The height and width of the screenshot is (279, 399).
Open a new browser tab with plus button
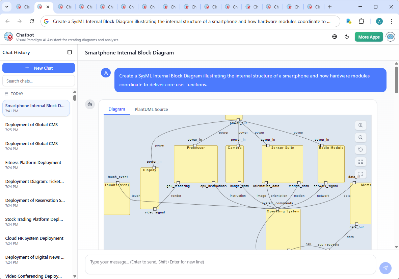coord(329,6)
